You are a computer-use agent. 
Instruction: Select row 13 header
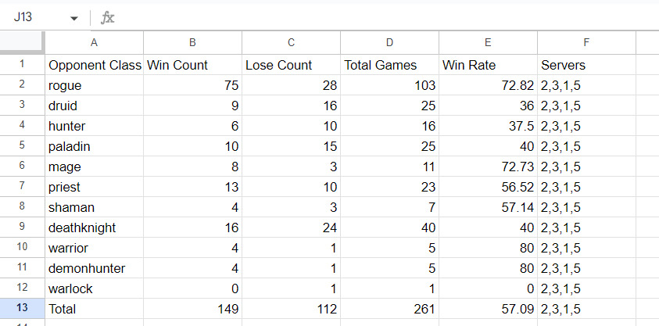22,308
